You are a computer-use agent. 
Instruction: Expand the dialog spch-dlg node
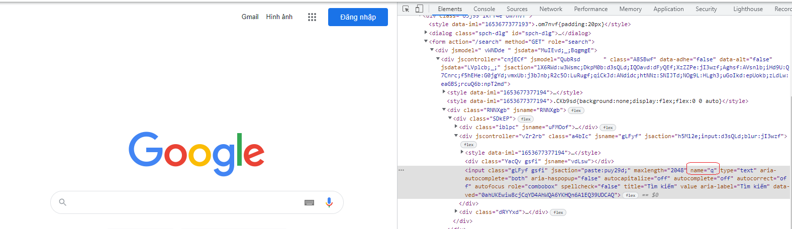pos(426,33)
